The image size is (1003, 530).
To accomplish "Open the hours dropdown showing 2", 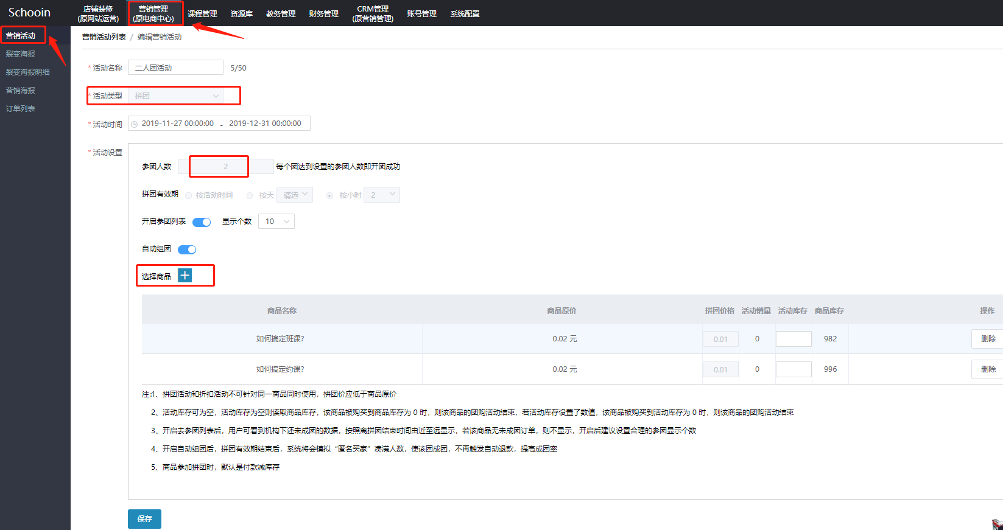I will [382, 195].
